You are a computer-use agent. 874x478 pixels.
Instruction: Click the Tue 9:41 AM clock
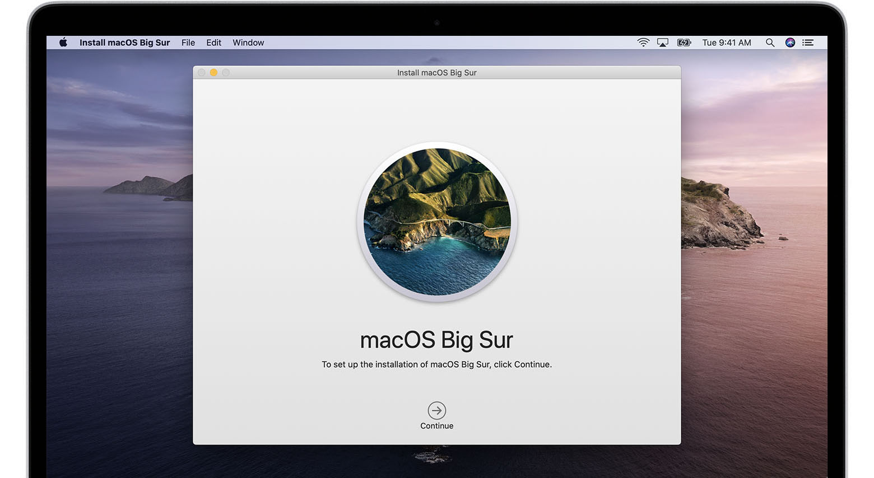(x=727, y=43)
